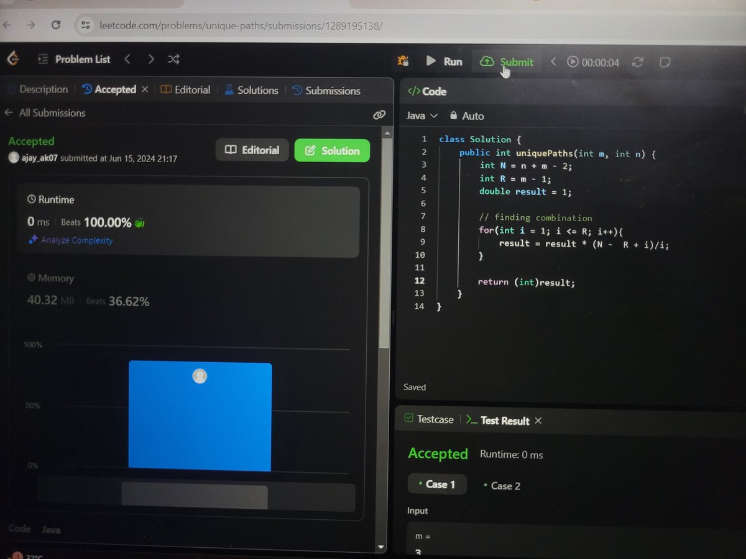Screen dimensions: 746x559
Task: Click the Auto lock toggle
Action: (x=466, y=116)
